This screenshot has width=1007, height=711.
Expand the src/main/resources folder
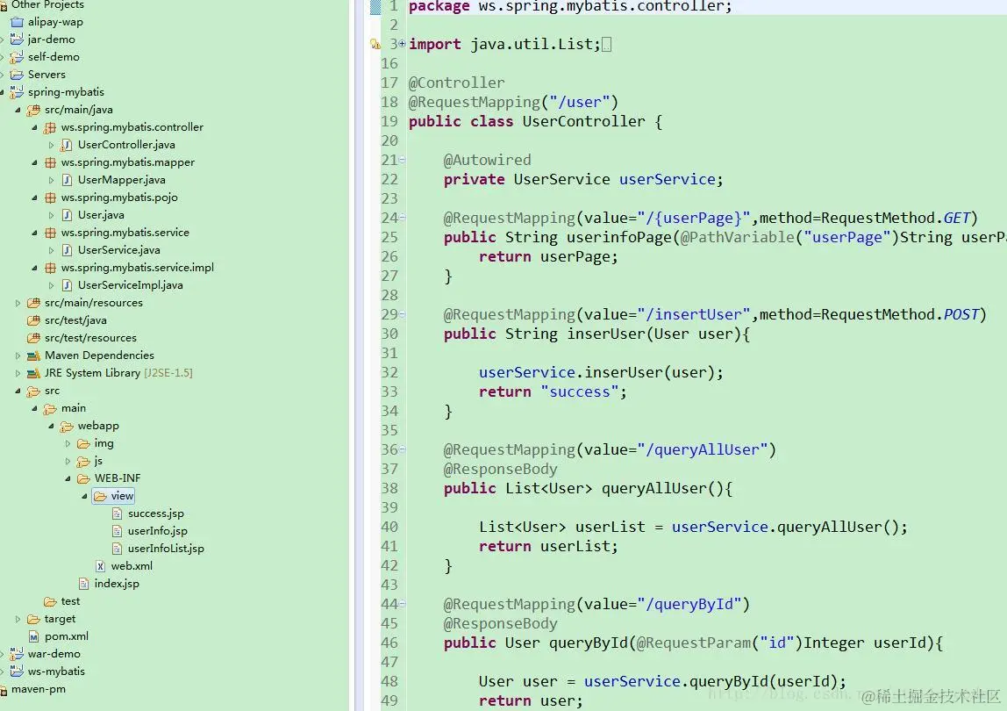click(18, 303)
